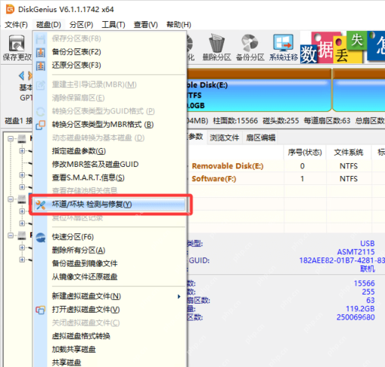Click the third disk drive icon in tree
The width and height of the screenshot is (385, 367).
click(22, 236)
